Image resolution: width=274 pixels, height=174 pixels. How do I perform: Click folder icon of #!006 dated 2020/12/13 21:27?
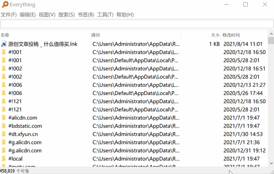pyautogui.click(x=4, y=85)
